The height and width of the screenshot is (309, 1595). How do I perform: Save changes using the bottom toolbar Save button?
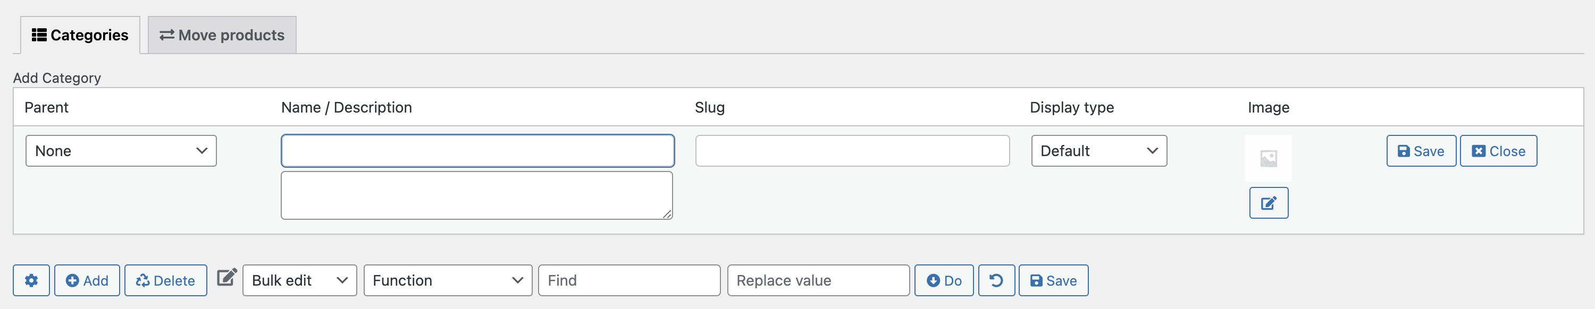click(x=1053, y=280)
